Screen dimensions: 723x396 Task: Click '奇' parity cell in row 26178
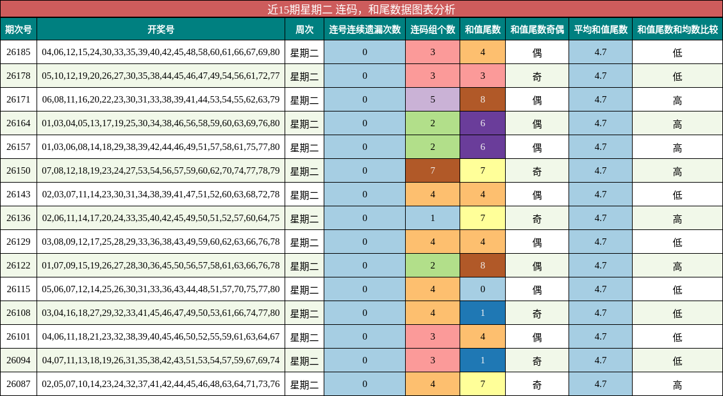(537, 76)
